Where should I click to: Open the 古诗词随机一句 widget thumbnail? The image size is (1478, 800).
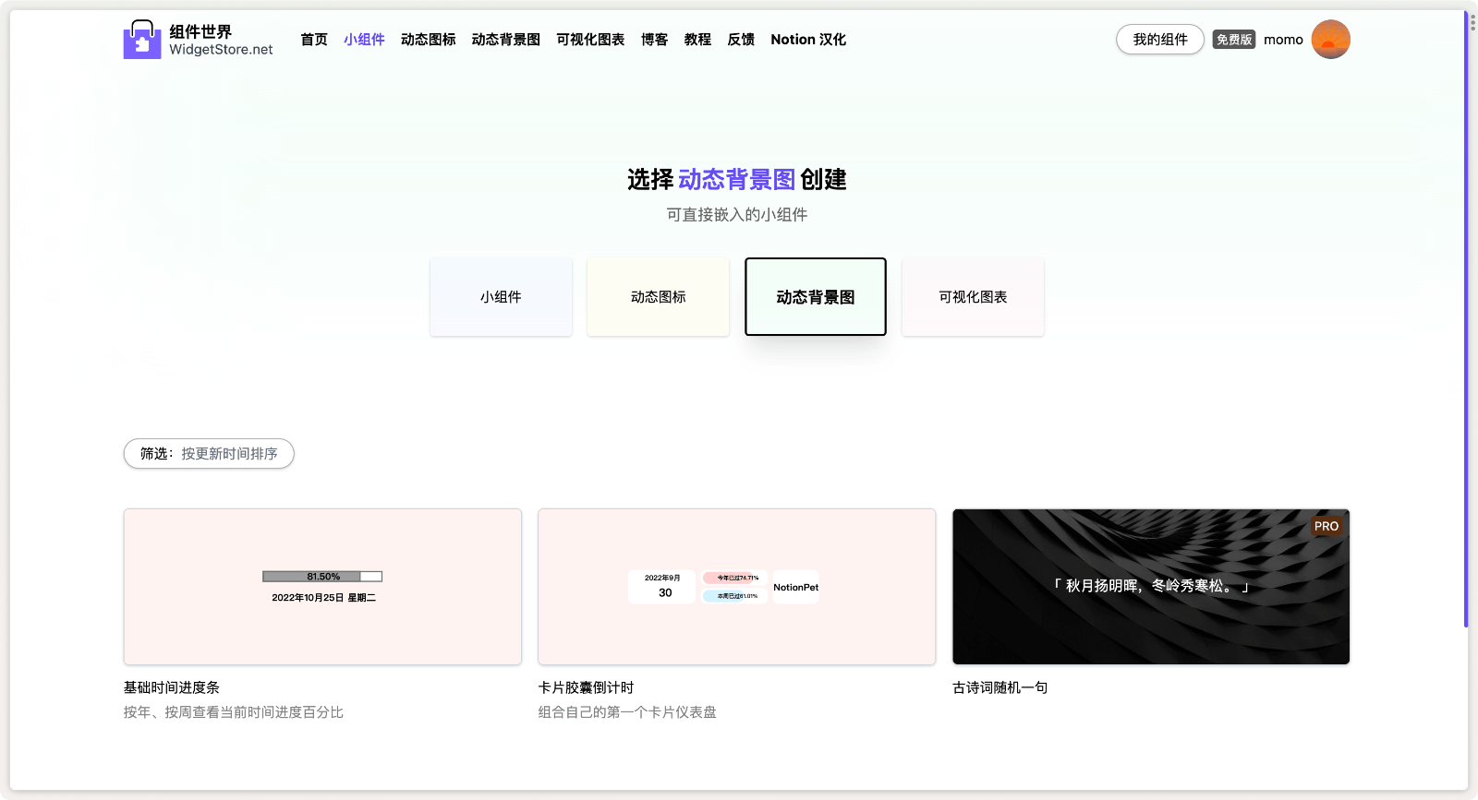point(1151,587)
